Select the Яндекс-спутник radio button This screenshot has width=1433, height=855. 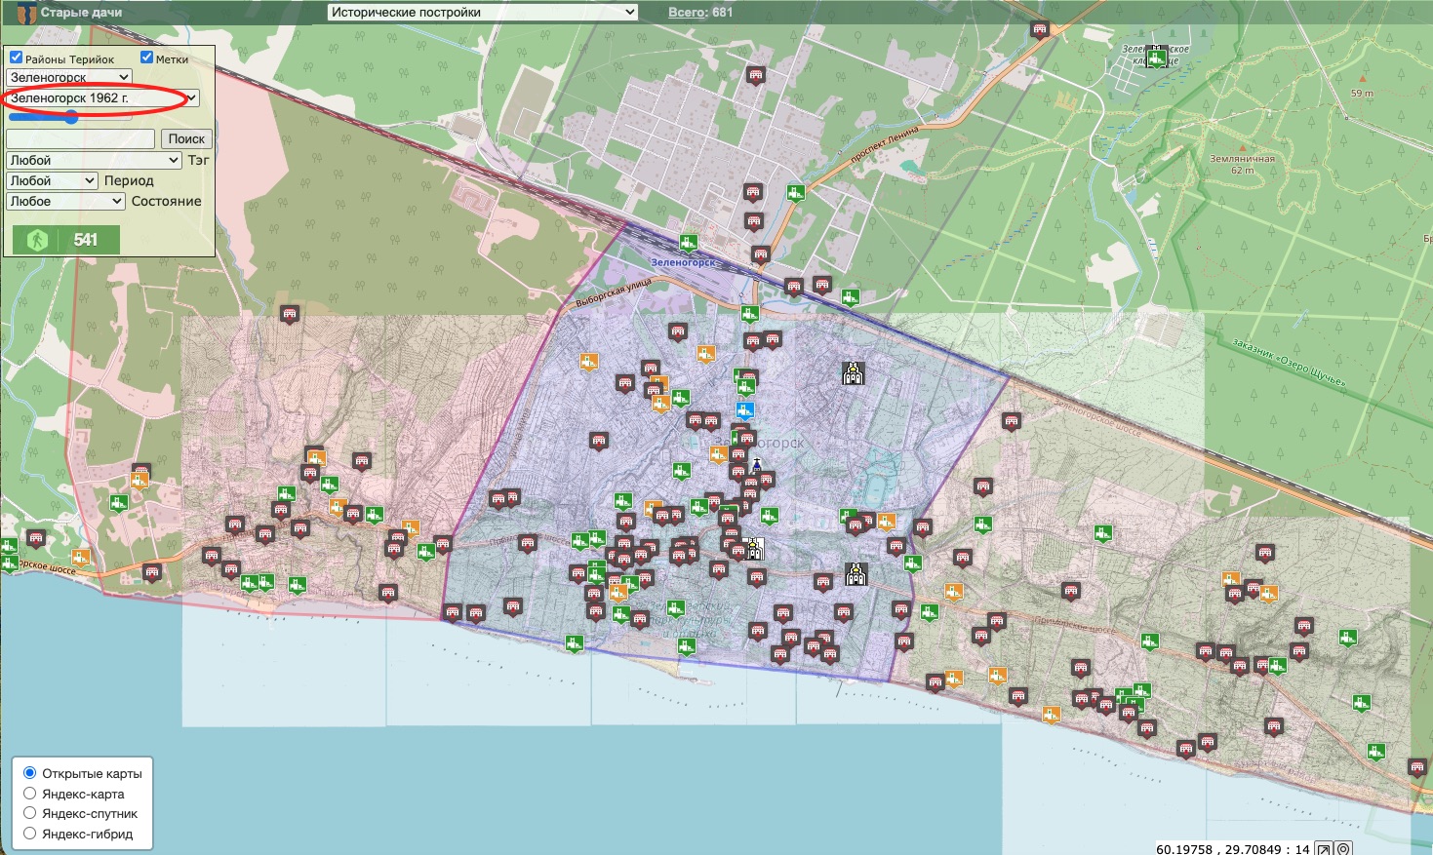pyautogui.click(x=30, y=813)
